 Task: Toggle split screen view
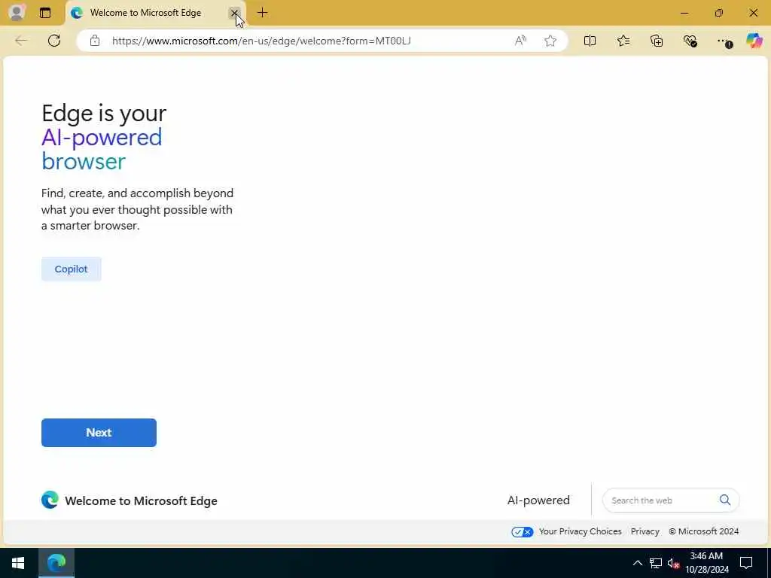590,41
